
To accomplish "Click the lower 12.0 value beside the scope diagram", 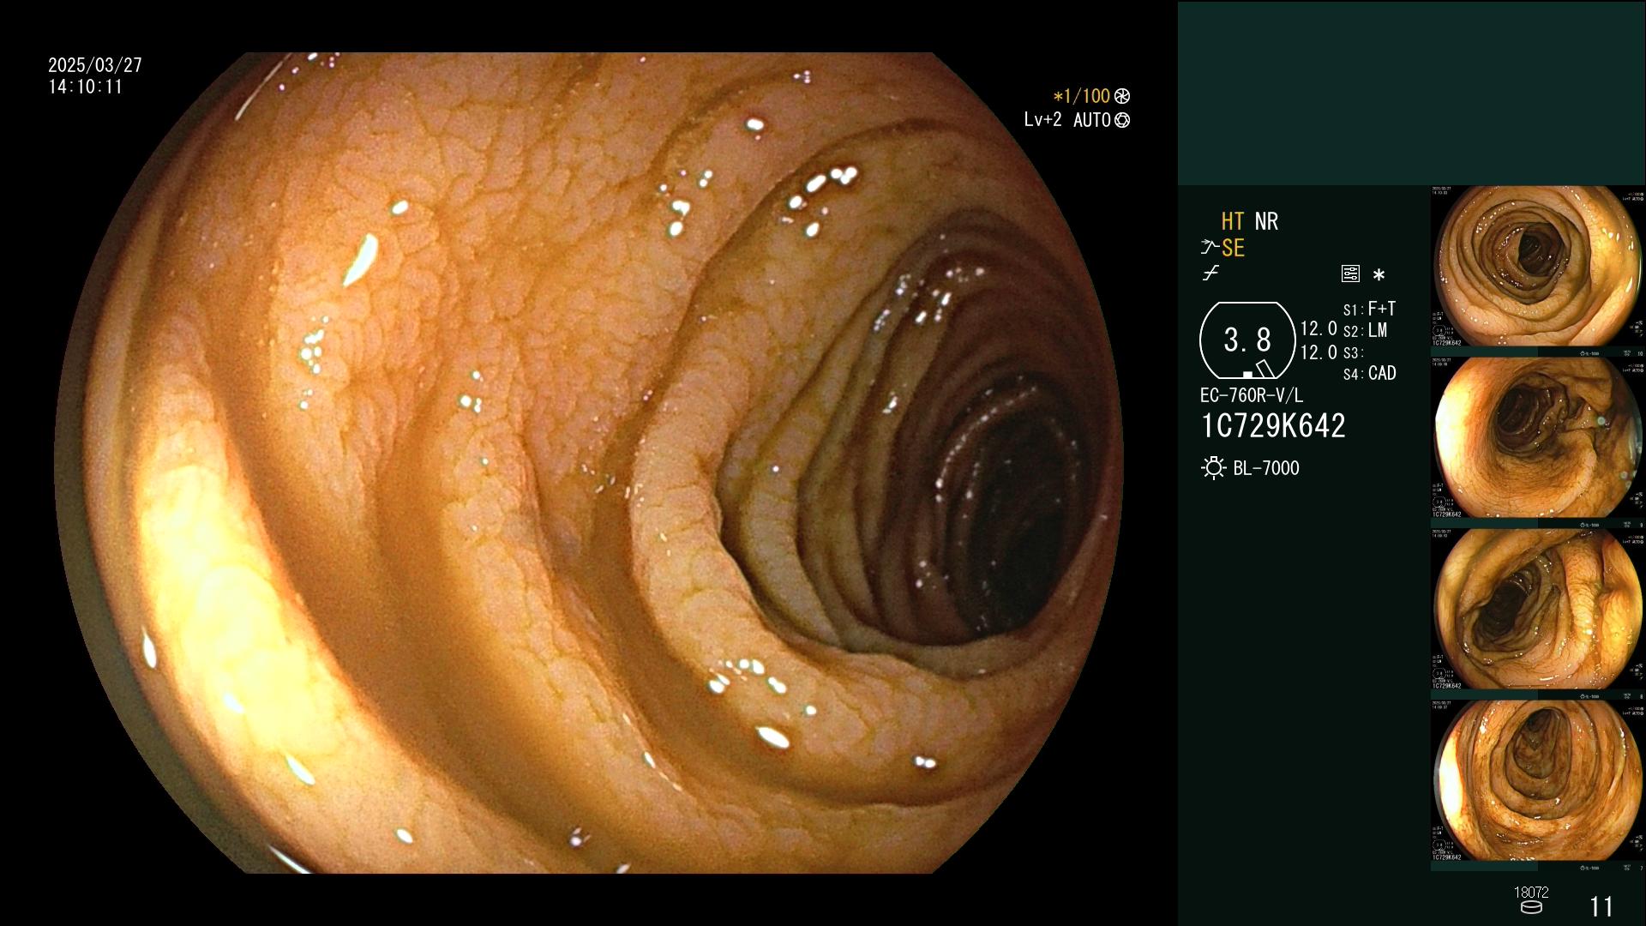I will click(1319, 352).
